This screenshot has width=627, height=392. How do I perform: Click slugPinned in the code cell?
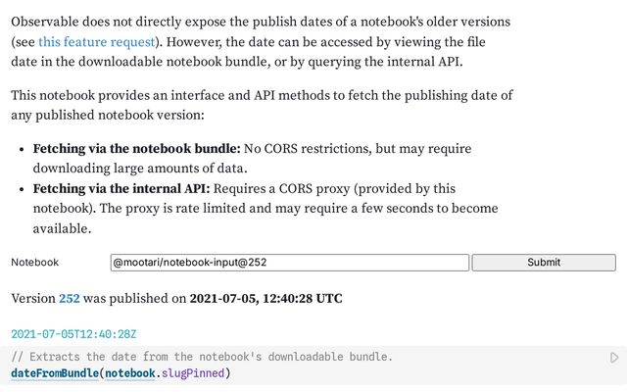[194, 373]
